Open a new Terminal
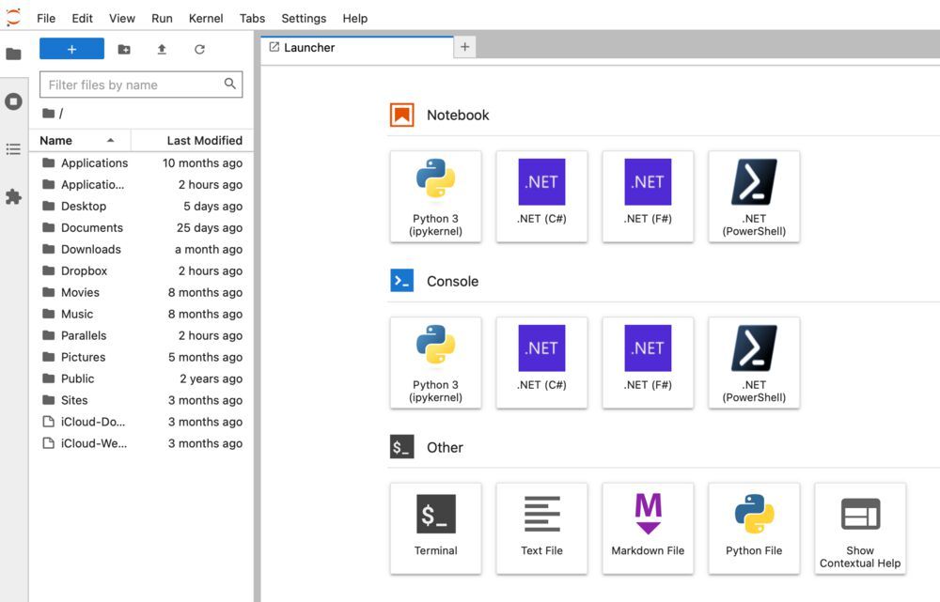Image resolution: width=940 pixels, height=602 pixels. coord(435,528)
